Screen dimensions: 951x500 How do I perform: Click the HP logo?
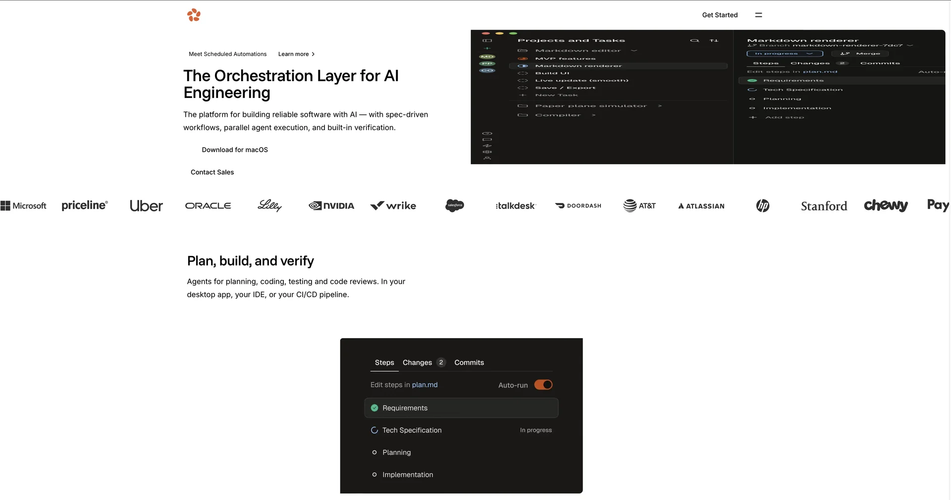tap(763, 205)
